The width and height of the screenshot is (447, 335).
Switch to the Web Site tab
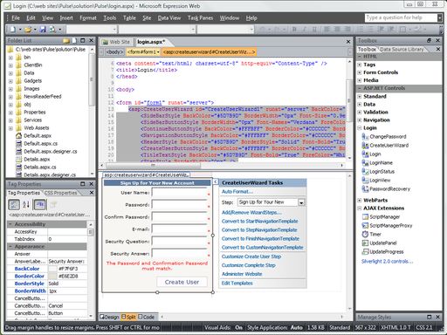[x=116, y=42]
